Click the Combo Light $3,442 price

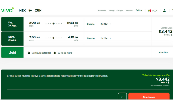(x=166, y=31)
